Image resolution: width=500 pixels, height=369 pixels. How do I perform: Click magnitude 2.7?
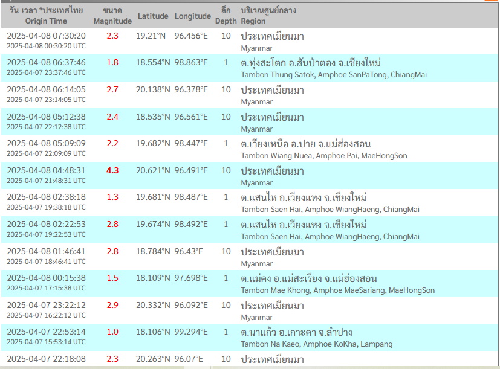(112, 89)
